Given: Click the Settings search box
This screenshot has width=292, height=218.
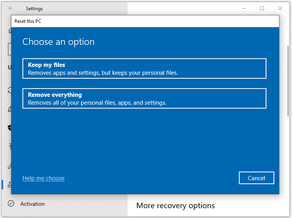Looking at the screenshot, I should click(9, 49).
